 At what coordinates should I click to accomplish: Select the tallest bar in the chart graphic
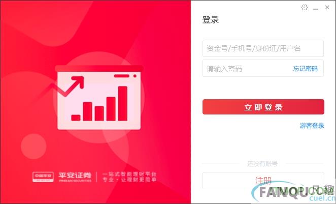122,103
